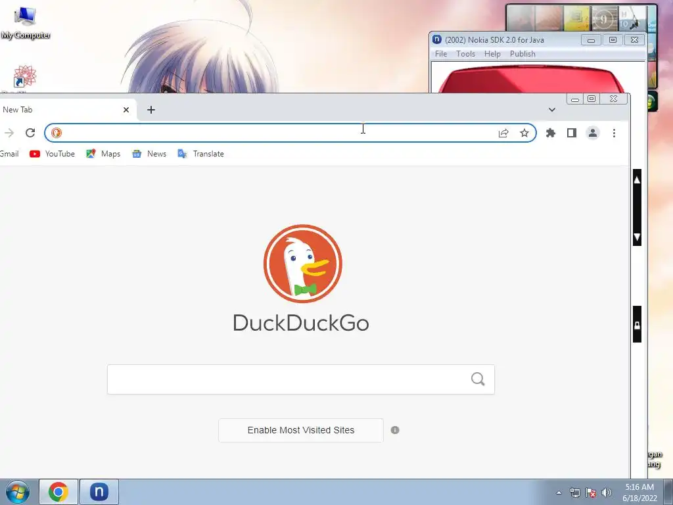Click the emulator lock button
The image size is (673, 505).
[638, 325]
